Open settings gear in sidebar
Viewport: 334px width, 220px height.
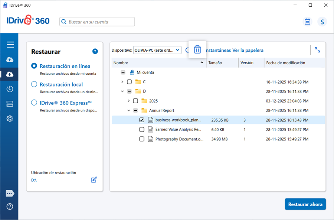[10, 119]
